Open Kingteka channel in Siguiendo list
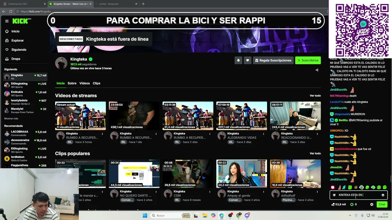 click(x=25, y=77)
